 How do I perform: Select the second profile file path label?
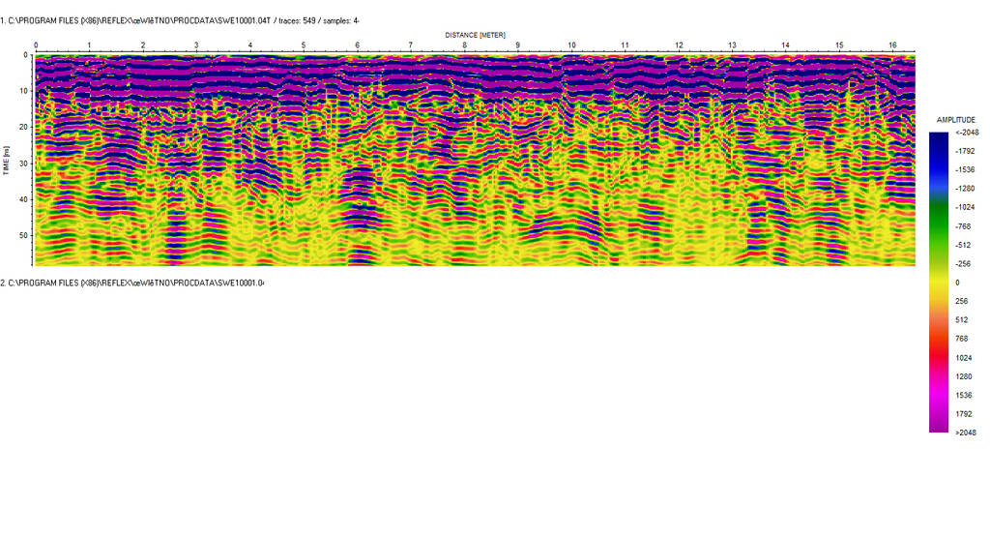(x=131, y=283)
